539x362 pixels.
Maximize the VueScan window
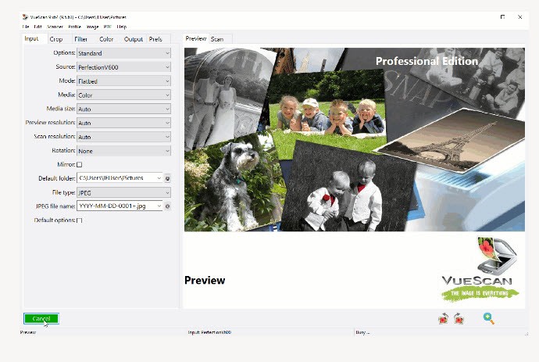click(502, 17)
